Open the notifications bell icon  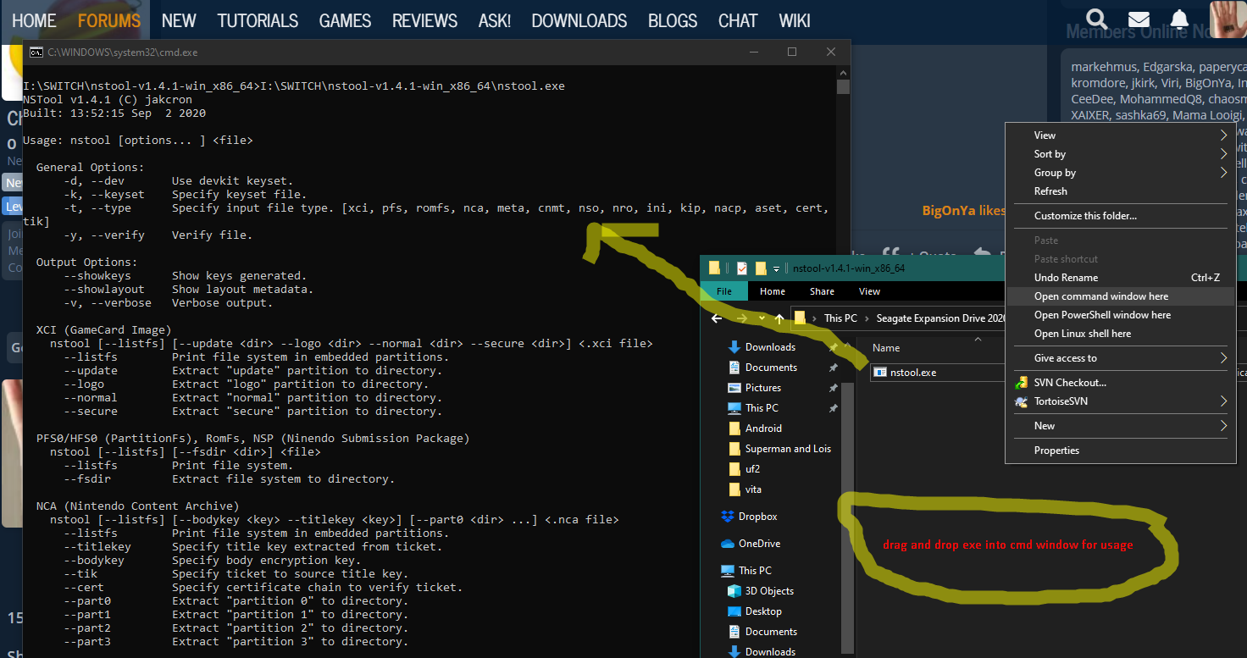[1179, 19]
